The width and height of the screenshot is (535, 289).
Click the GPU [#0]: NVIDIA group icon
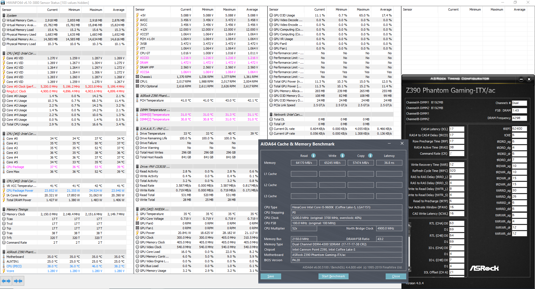point(137,209)
